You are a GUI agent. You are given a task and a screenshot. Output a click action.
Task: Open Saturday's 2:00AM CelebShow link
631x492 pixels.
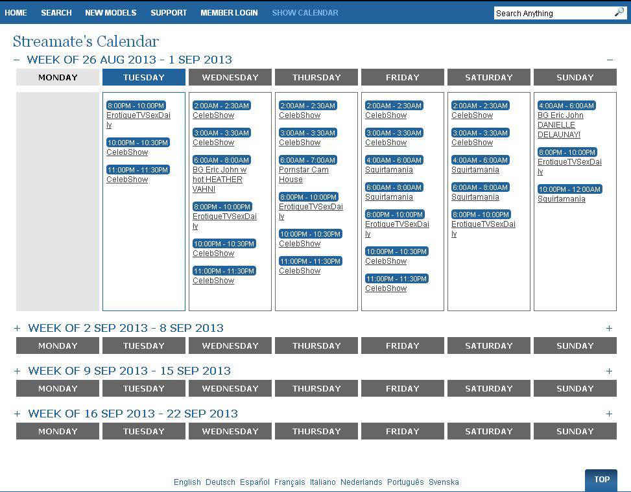pyautogui.click(x=472, y=115)
